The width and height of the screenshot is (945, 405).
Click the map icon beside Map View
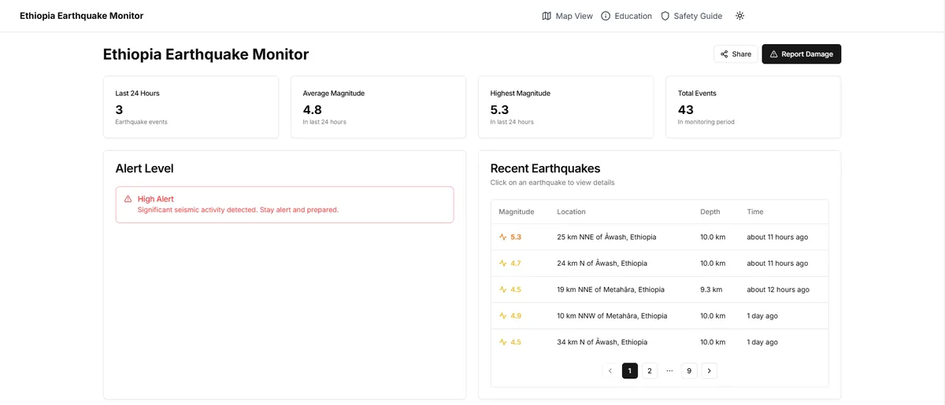click(547, 16)
